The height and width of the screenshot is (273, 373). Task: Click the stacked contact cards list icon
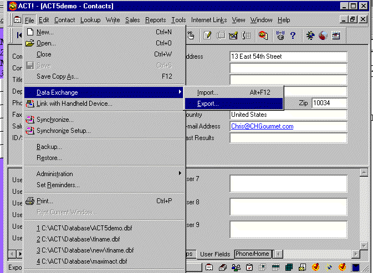[223, 267]
